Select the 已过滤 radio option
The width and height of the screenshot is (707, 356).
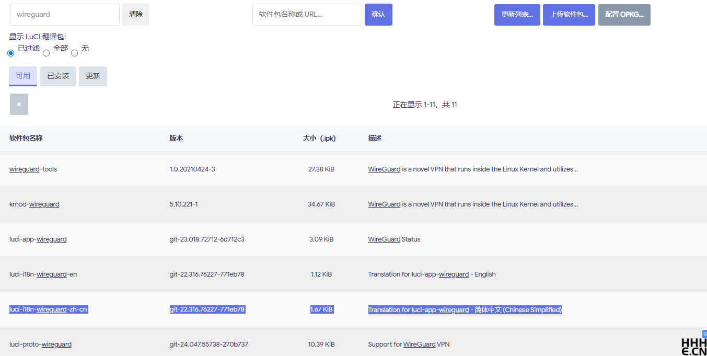click(x=11, y=53)
